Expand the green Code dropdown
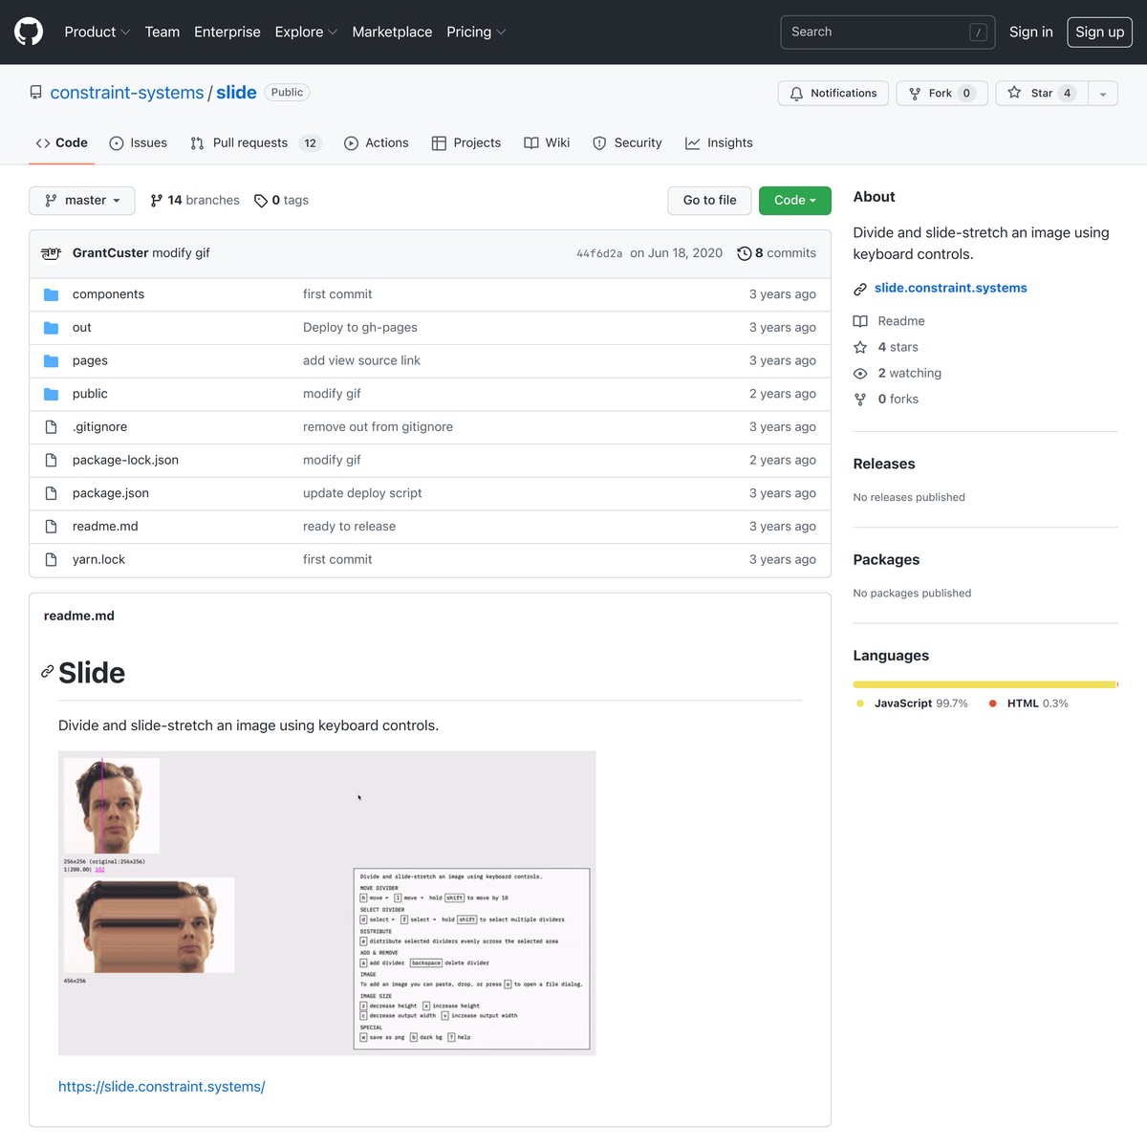The width and height of the screenshot is (1147, 1147). (x=794, y=200)
